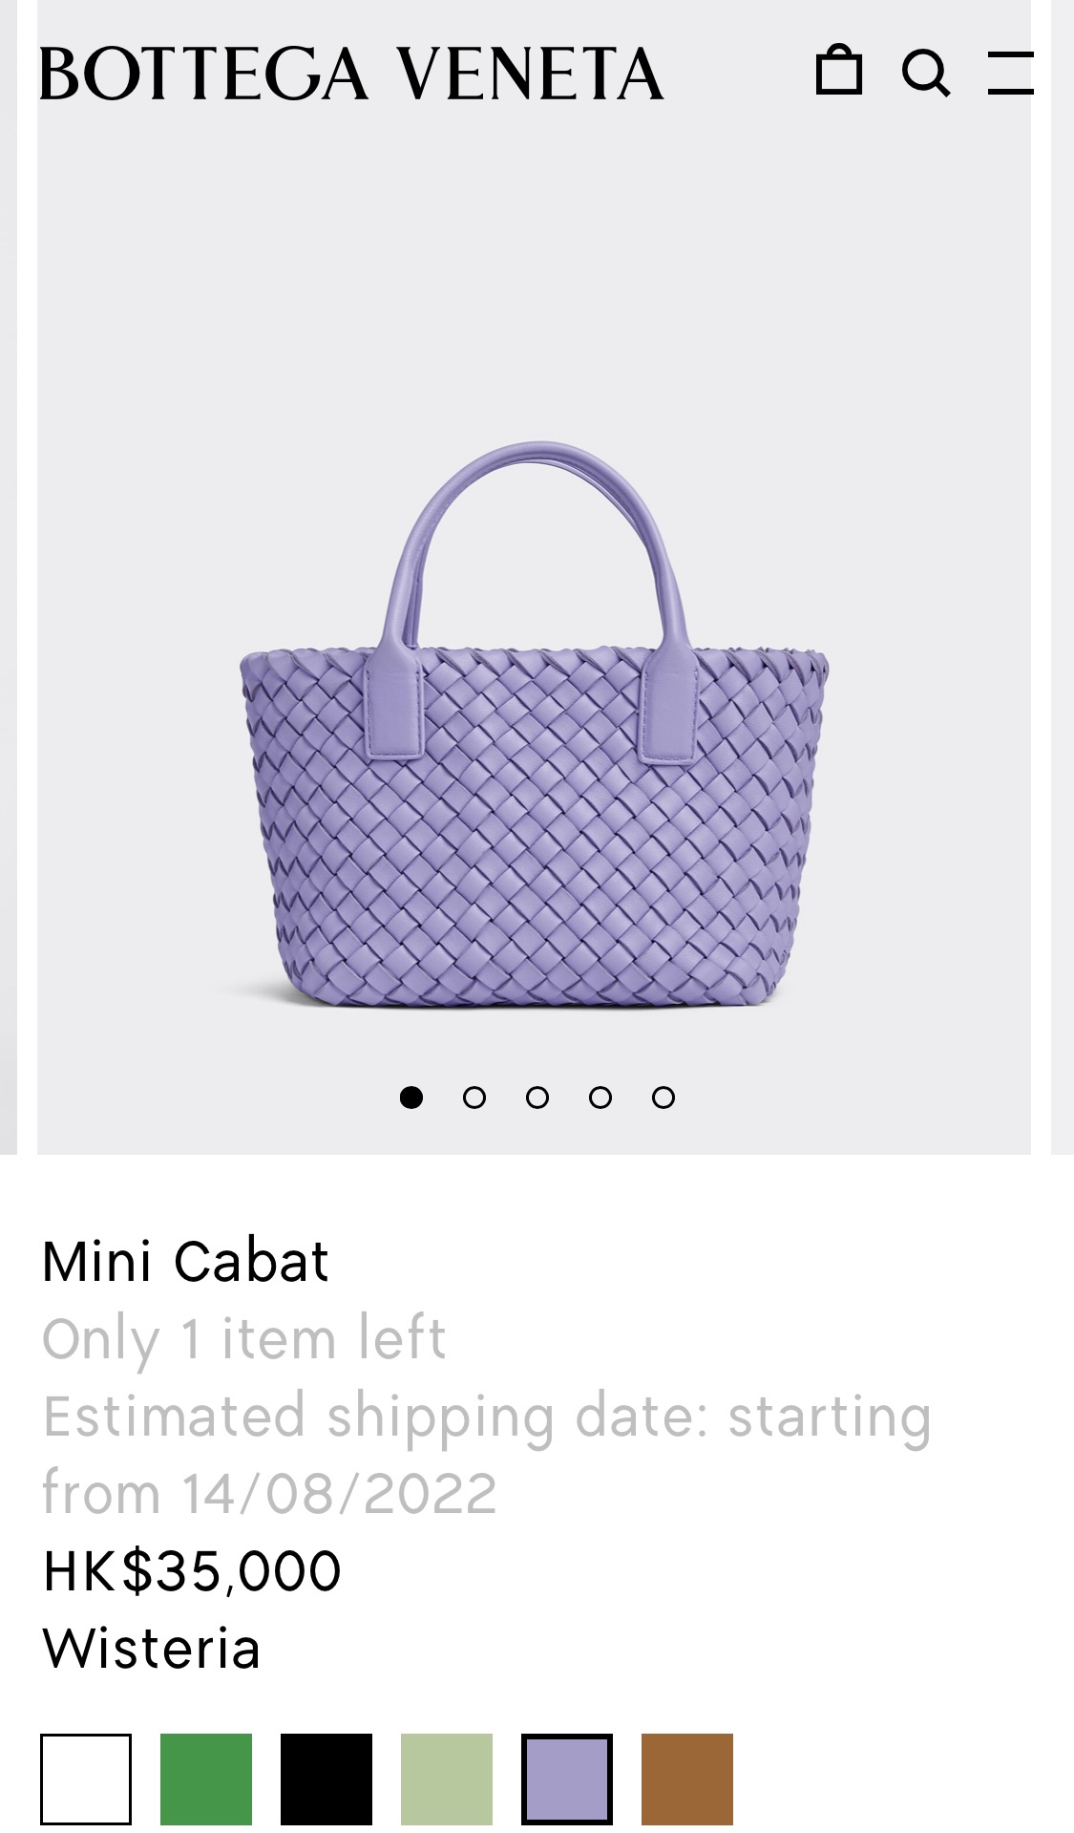Select the first carousel dot
The image size is (1074, 1833).
[411, 1098]
